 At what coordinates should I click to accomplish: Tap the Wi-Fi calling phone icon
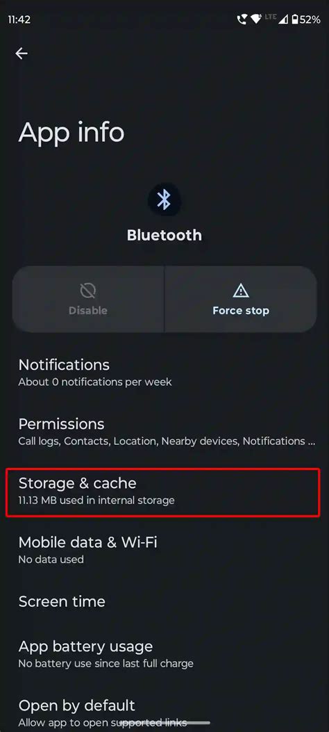pyautogui.click(x=242, y=19)
